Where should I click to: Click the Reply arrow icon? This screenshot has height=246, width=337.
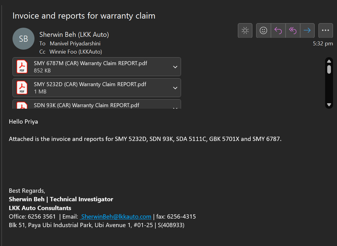[278, 30]
